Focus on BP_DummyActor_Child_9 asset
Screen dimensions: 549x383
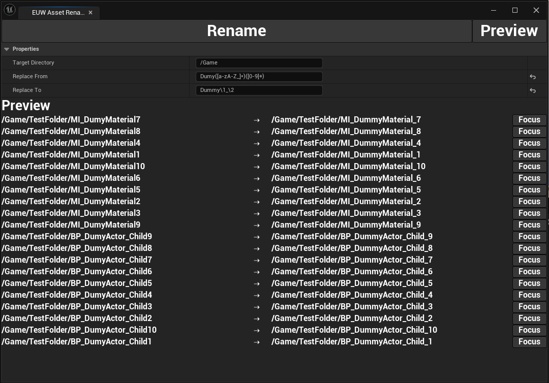[x=529, y=236]
